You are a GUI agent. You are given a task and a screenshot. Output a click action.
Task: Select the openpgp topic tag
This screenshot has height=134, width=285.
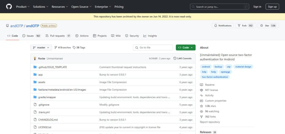[225, 72]
